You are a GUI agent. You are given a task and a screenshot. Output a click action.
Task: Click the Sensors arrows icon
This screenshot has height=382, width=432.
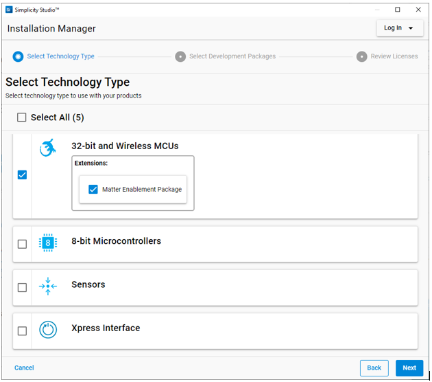(x=48, y=286)
